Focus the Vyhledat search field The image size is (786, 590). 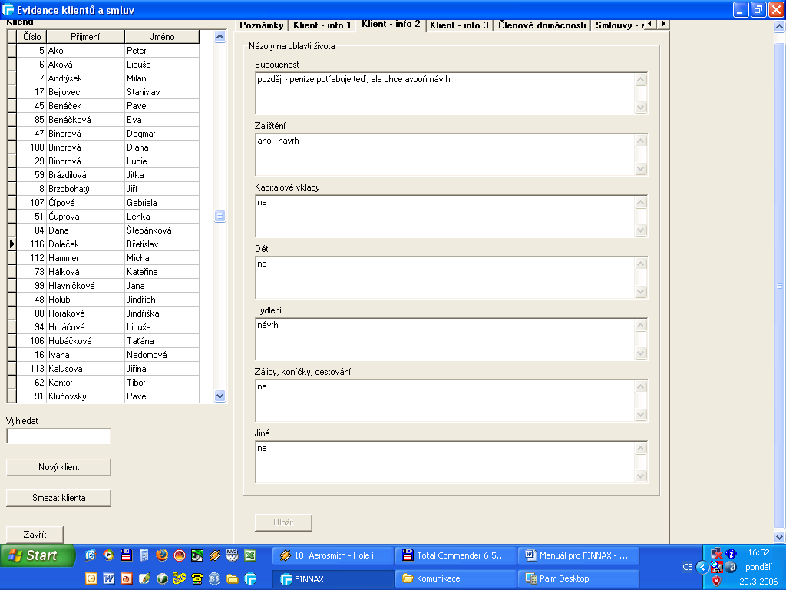pyautogui.click(x=58, y=436)
